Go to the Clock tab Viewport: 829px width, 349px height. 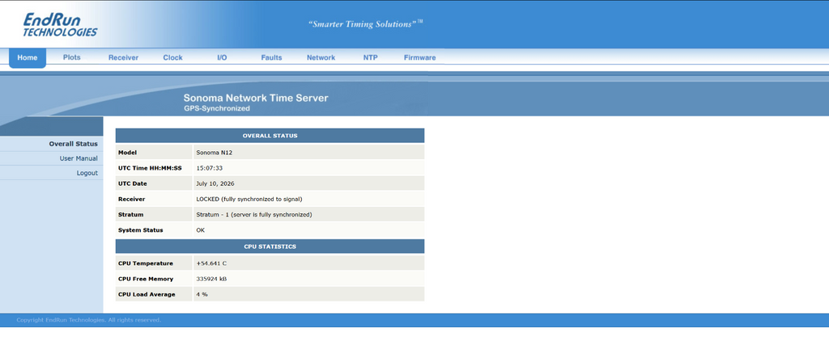pyautogui.click(x=173, y=58)
